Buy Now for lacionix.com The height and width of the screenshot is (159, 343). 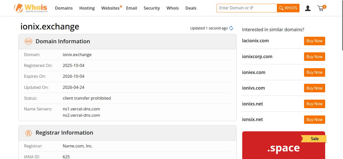(x=314, y=41)
